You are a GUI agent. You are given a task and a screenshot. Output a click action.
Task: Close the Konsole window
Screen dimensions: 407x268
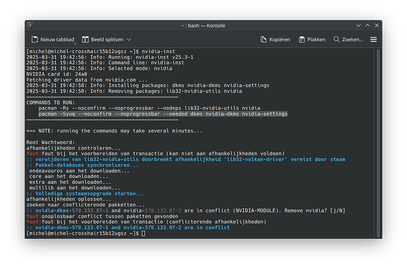(x=377, y=25)
